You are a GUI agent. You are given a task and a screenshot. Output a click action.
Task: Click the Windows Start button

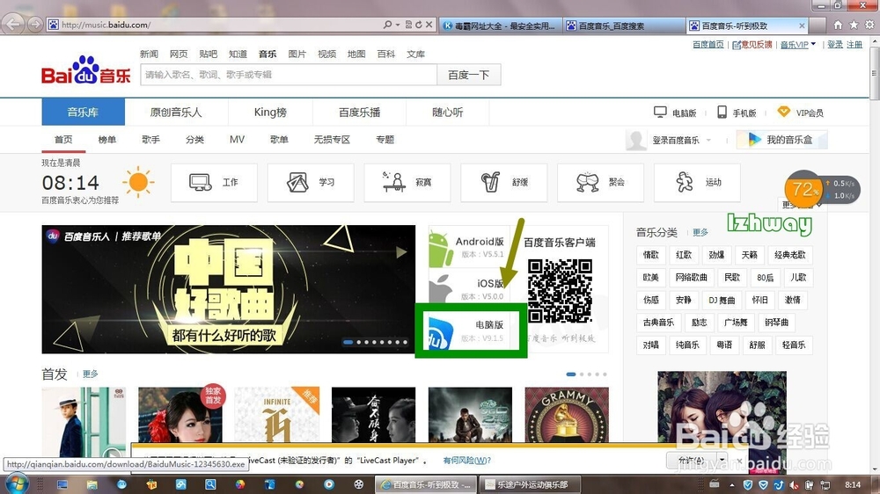pyautogui.click(x=15, y=483)
